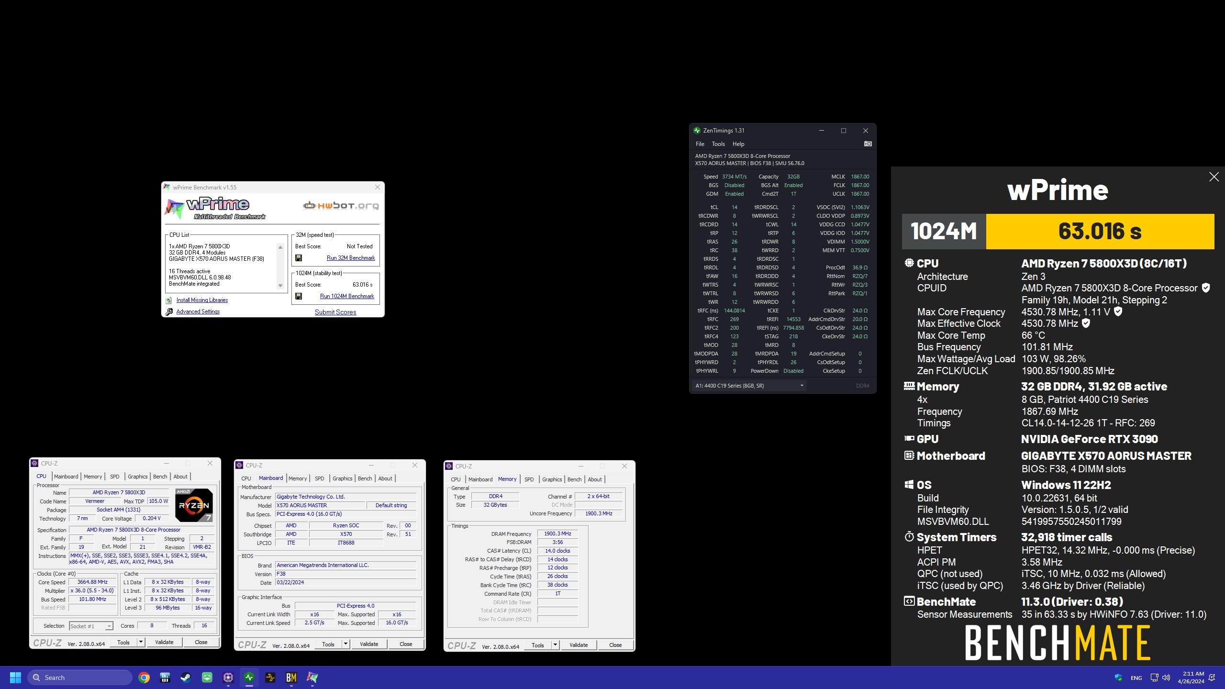Open Steam from the taskbar

tap(186, 678)
